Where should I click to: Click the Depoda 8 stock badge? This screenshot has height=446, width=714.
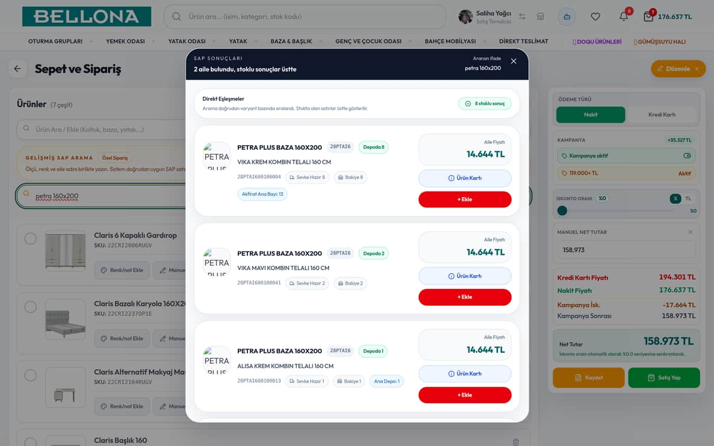point(373,147)
